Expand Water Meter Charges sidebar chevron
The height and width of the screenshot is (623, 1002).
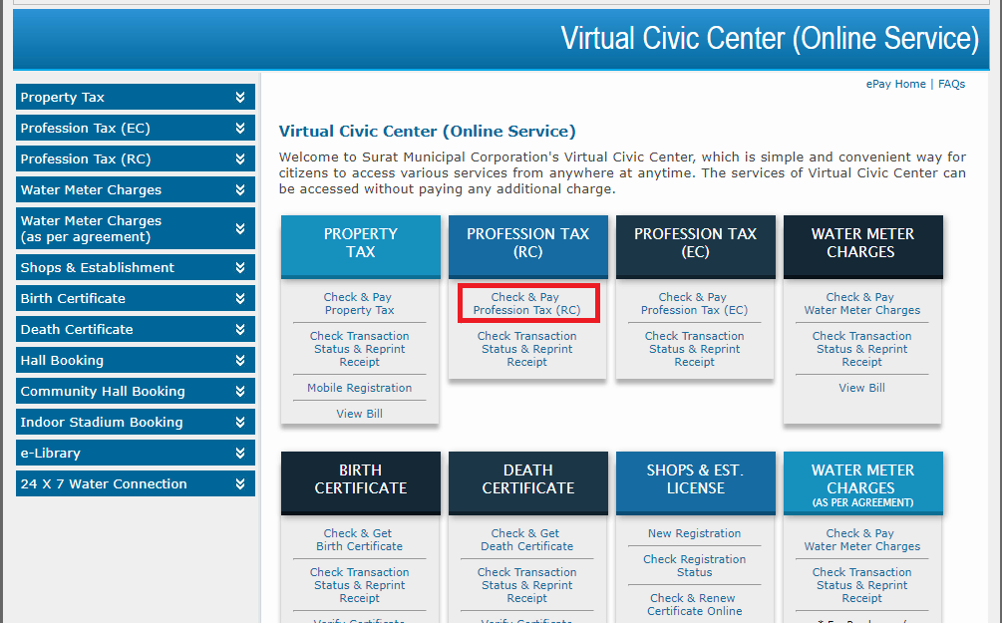[240, 189]
